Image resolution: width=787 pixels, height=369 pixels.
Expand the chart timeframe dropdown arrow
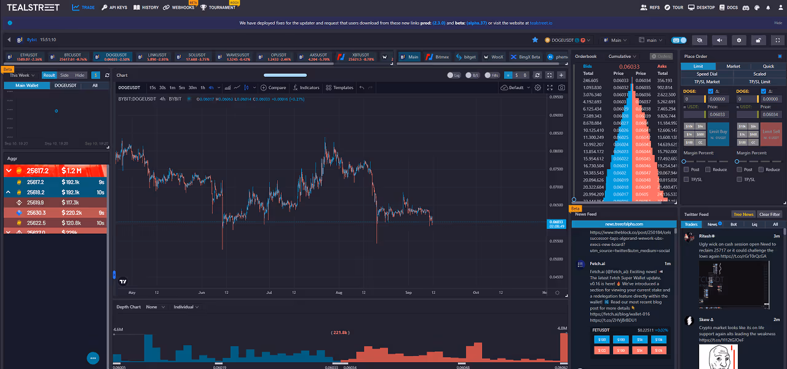219,87
